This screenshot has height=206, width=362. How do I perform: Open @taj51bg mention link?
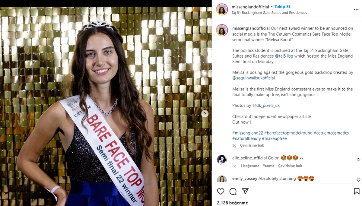click(x=284, y=56)
